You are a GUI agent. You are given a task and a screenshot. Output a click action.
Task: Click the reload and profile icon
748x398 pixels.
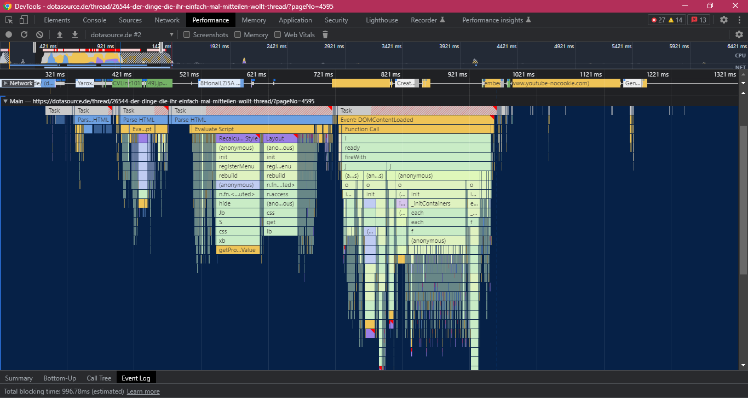pyautogui.click(x=24, y=34)
